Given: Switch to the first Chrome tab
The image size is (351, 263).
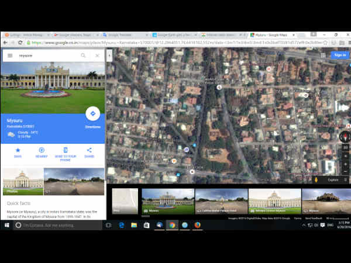Looking at the screenshot, I should (26, 35).
